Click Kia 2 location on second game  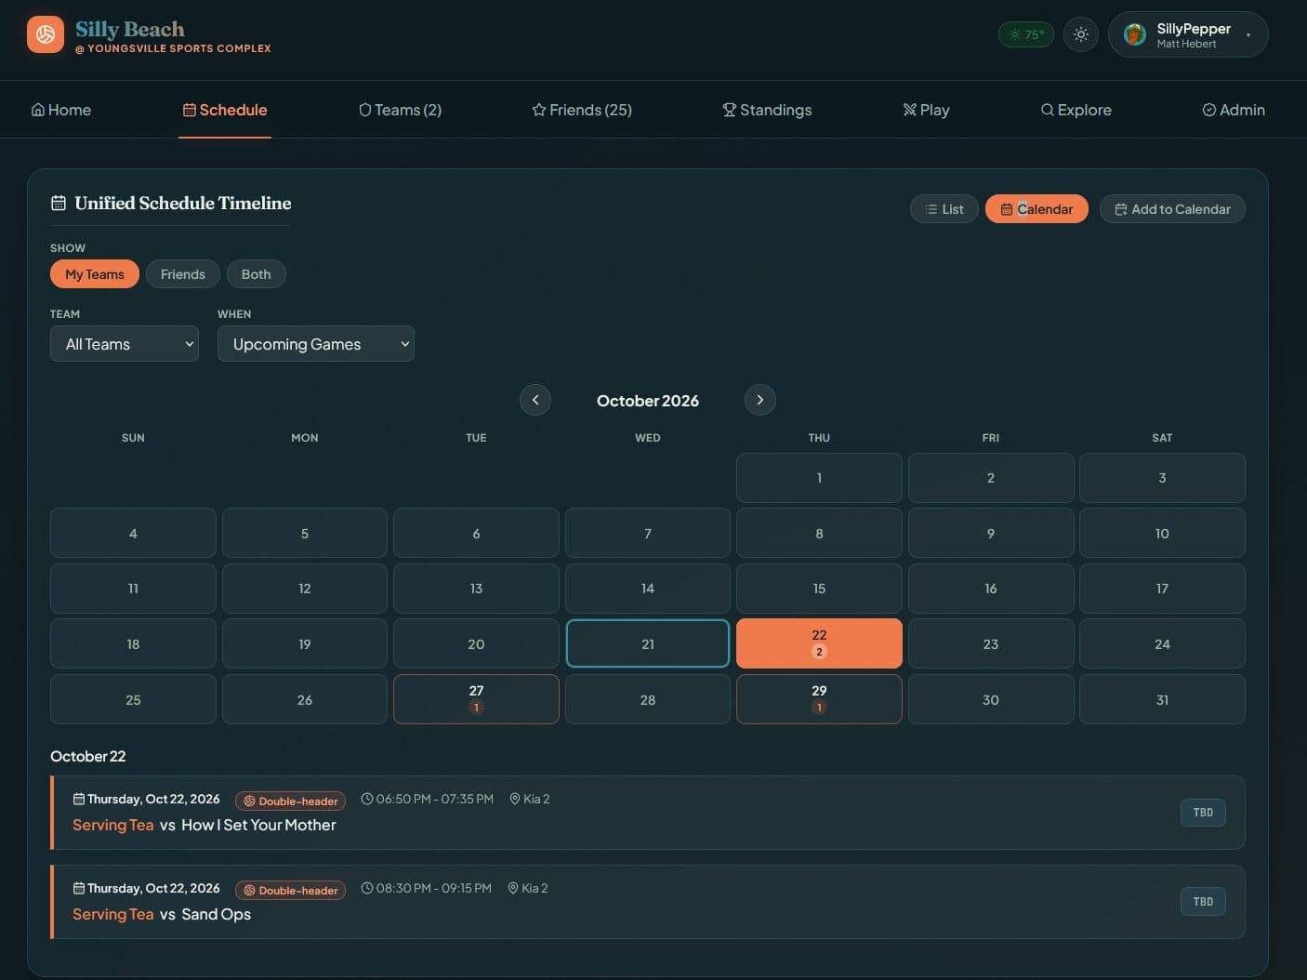coord(528,888)
